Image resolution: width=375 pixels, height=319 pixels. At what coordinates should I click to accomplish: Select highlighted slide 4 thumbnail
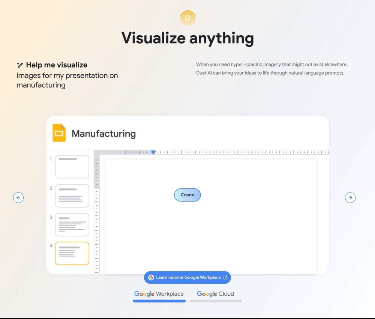(x=72, y=253)
